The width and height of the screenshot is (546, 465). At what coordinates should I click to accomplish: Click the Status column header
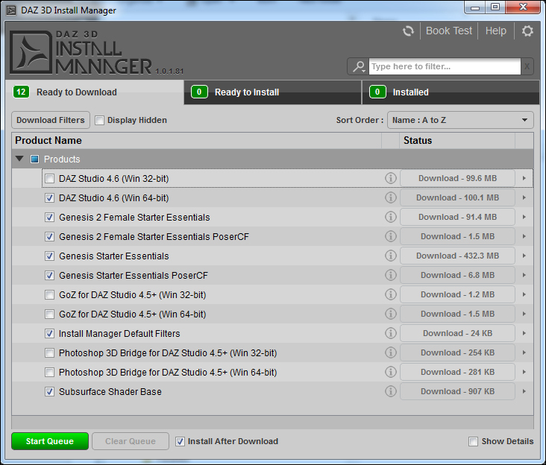tap(457, 141)
